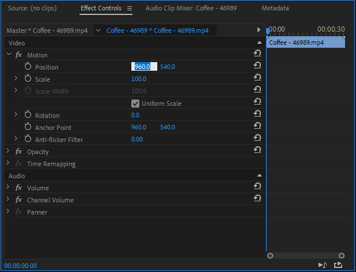
Task: Reset the Scale parameter
Action: pos(257,78)
